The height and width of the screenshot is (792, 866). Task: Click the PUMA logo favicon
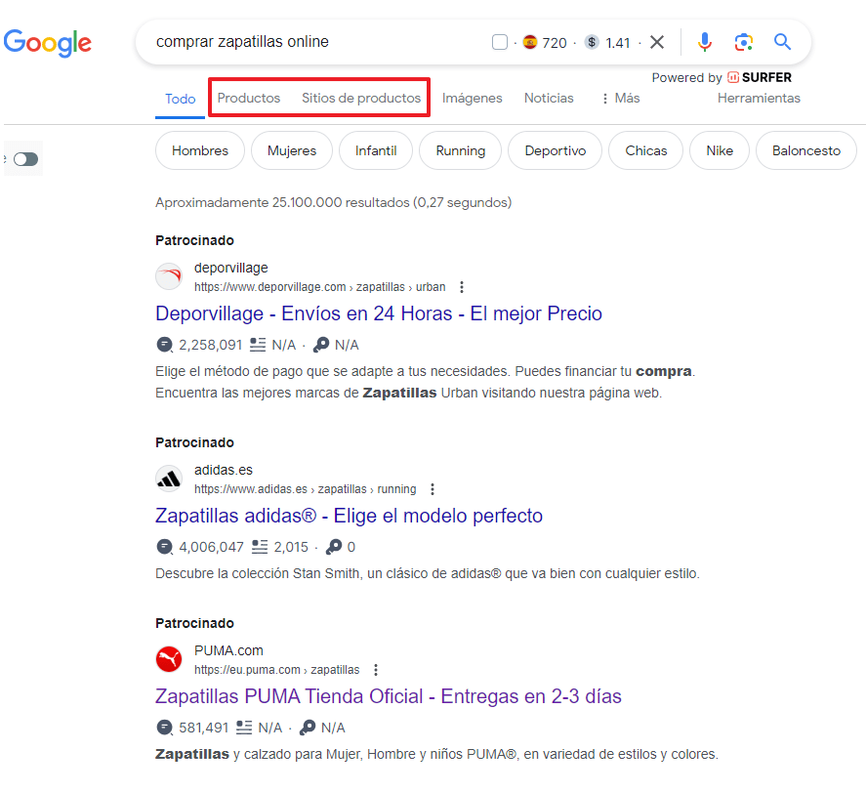[x=169, y=659]
